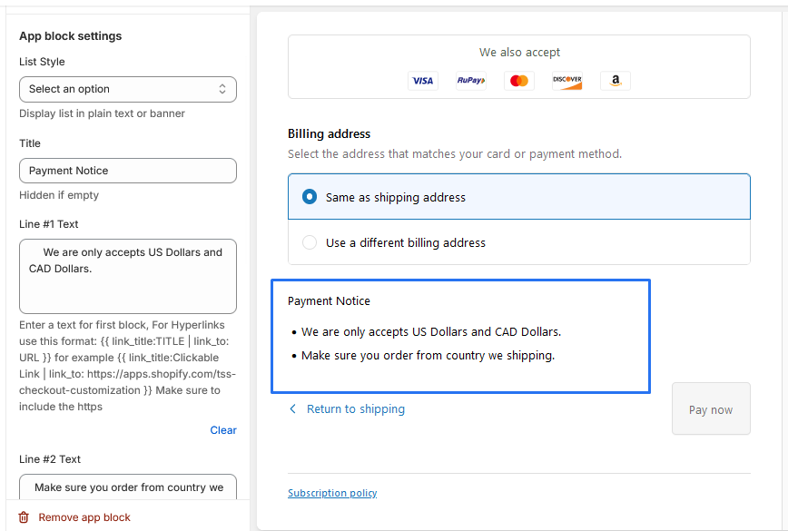
Task: Click the up-down arrows in List Style field
Action: [222, 89]
